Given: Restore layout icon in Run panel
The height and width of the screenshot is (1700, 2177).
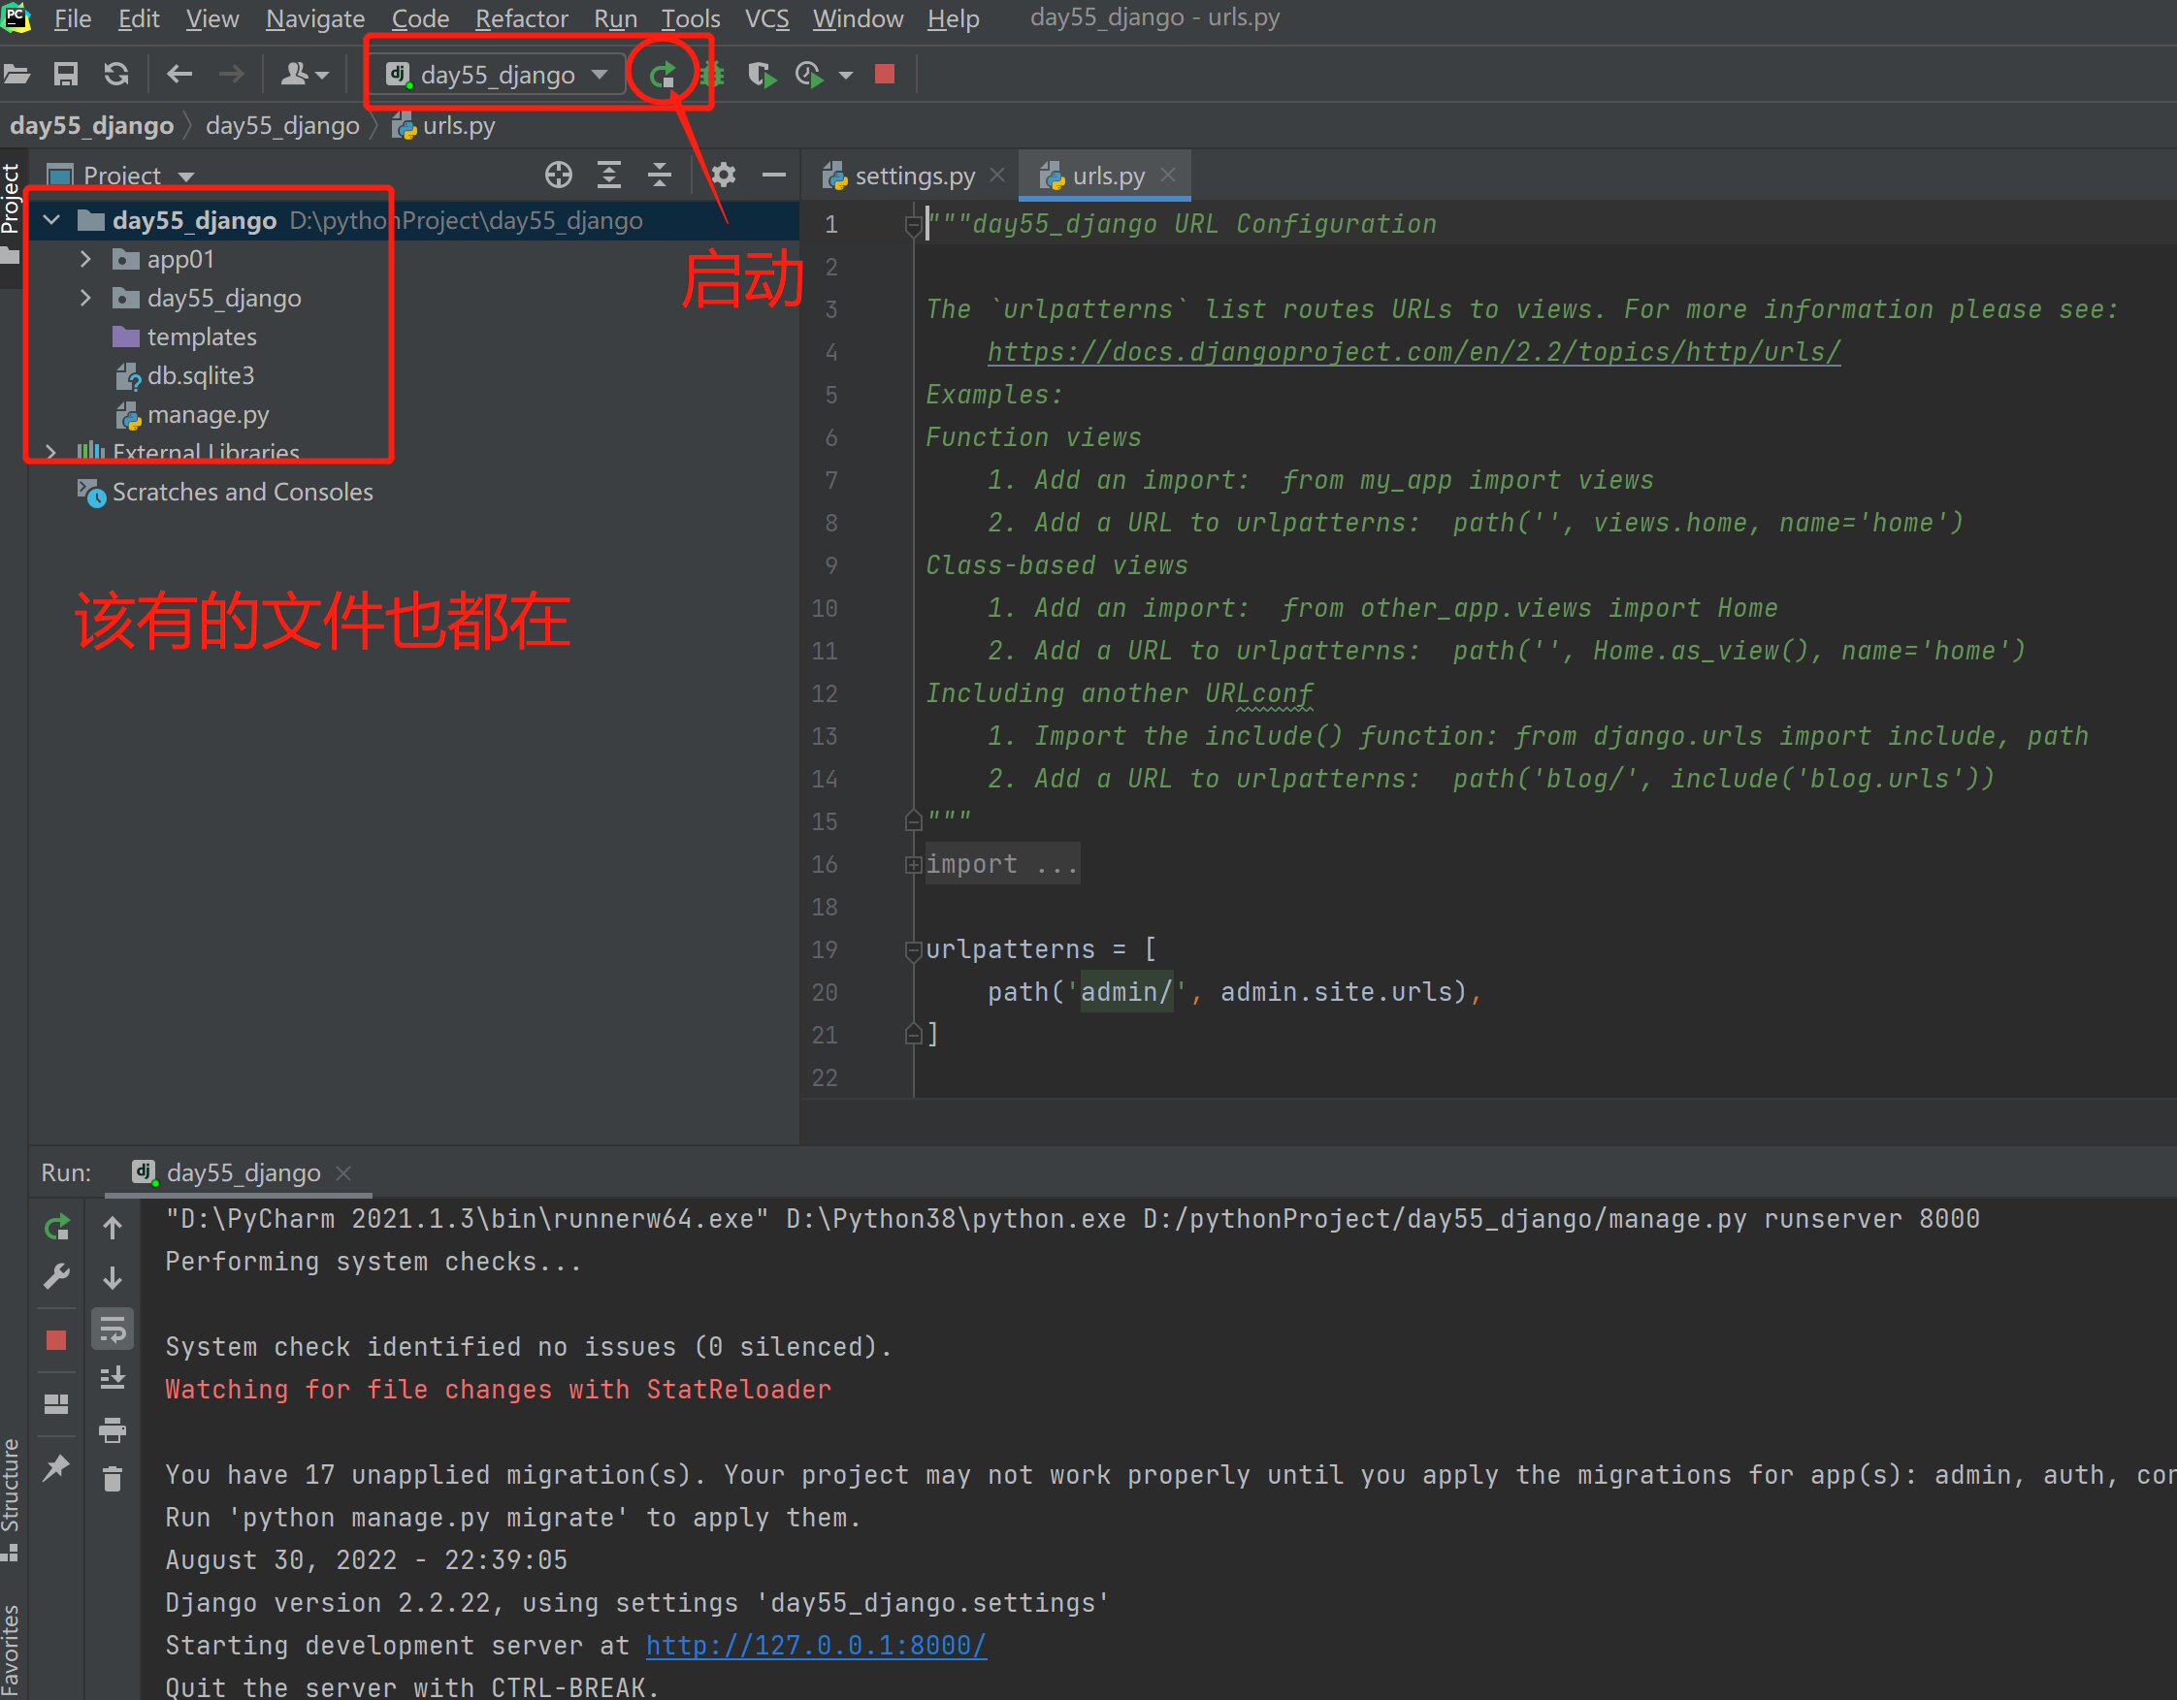Looking at the screenshot, I should click(57, 1404).
